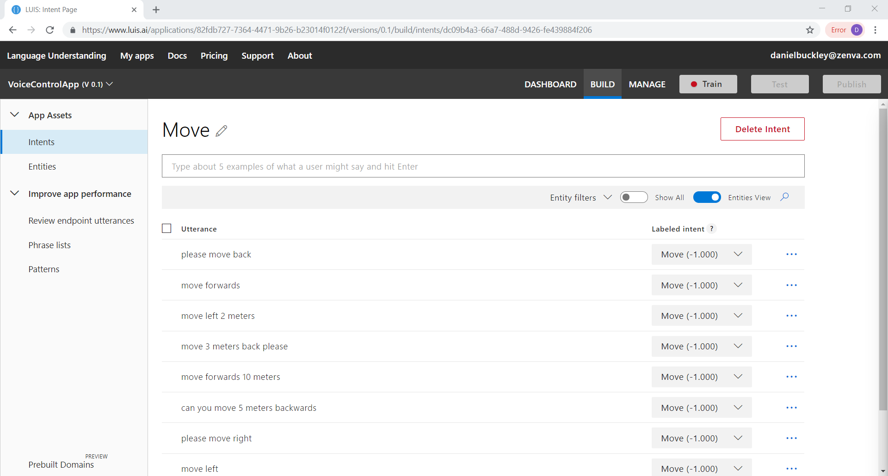
Task: Open the labeled intent dropdown for 'move forwards'
Action: 702,285
